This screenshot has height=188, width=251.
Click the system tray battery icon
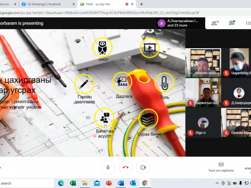tap(235, 183)
